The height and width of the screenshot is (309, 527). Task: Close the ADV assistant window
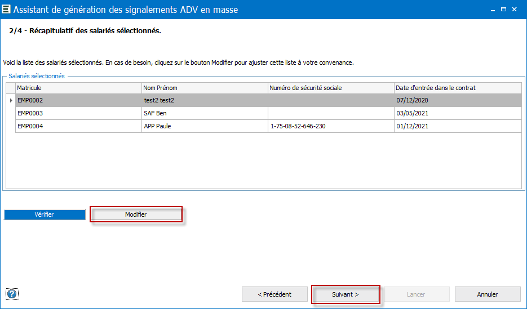pyautogui.click(x=514, y=10)
